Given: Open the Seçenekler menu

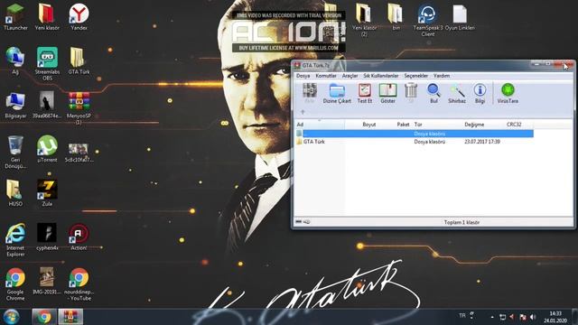Looking at the screenshot, I should [x=415, y=76].
